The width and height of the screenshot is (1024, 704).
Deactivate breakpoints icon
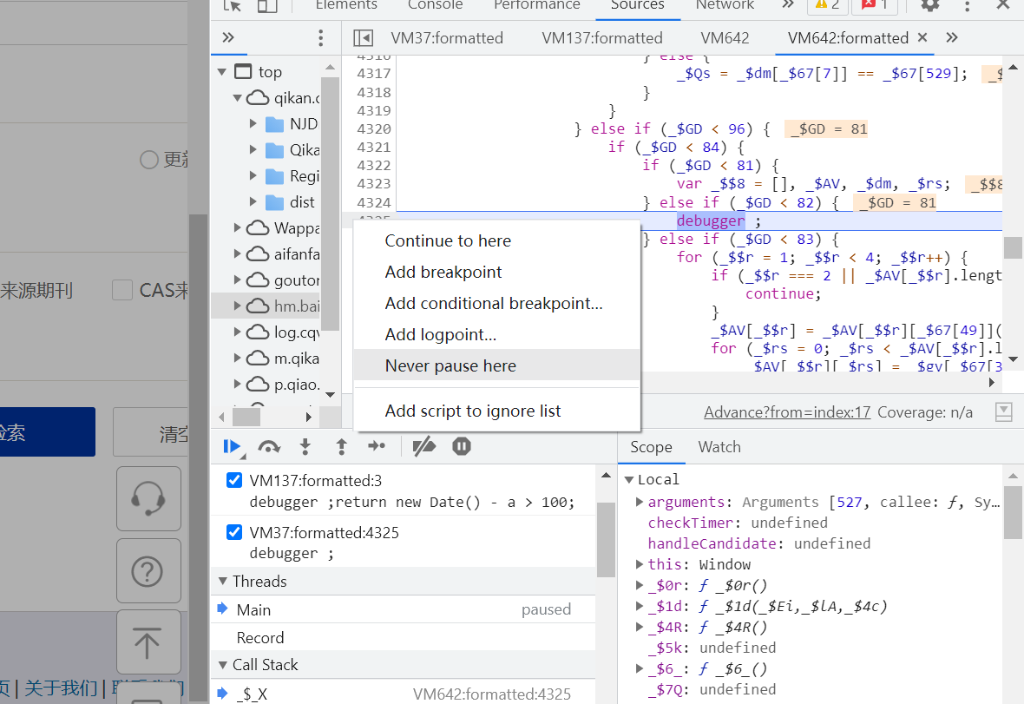[x=424, y=447]
